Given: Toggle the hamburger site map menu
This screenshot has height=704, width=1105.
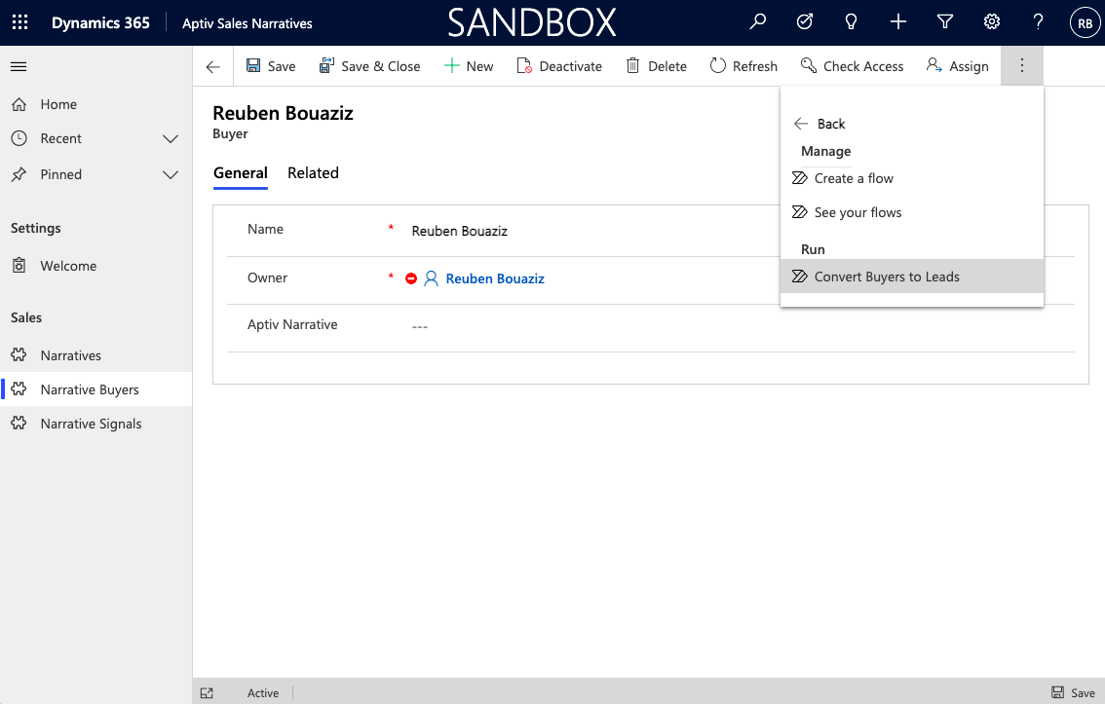Looking at the screenshot, I should pyautogui.click(x=19, y=67).
